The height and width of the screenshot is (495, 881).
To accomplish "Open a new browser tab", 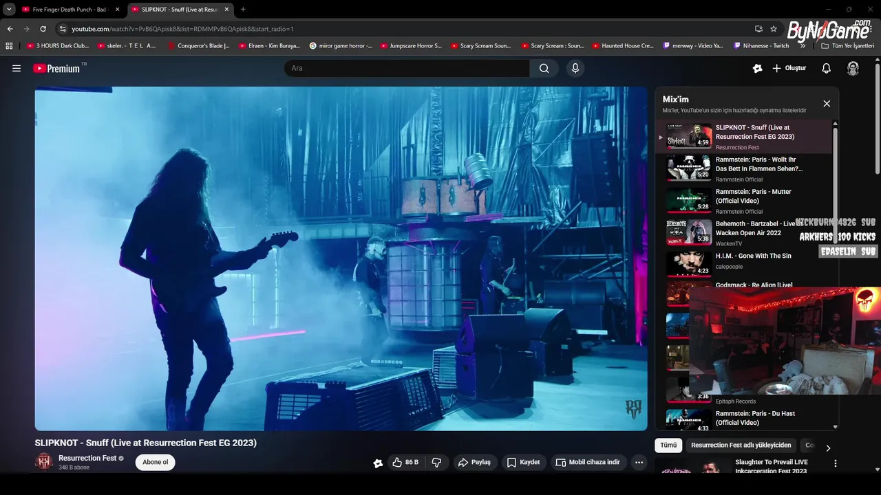I will tap(243, 10).
